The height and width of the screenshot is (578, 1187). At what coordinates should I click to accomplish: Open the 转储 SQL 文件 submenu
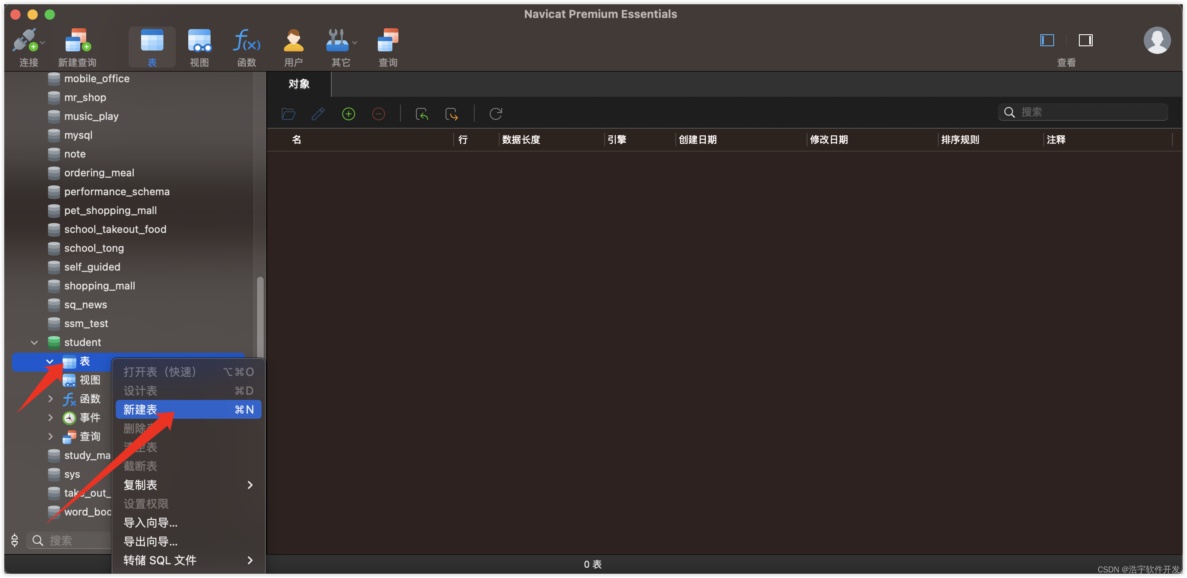pyautogui.click(x=188, y=560)
